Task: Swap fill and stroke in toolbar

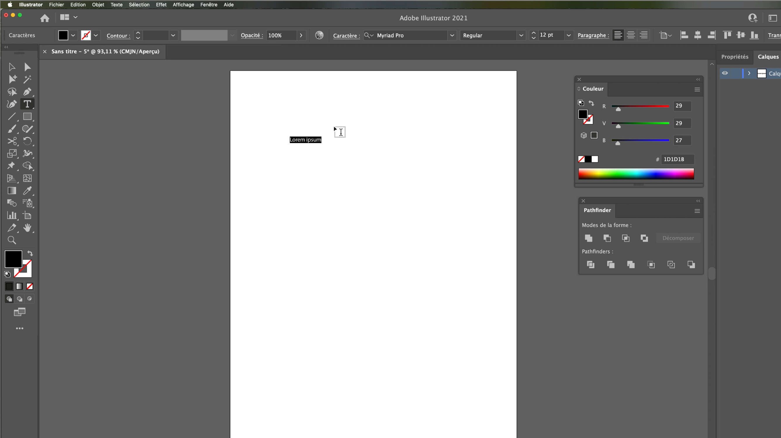Action: (30, 253)
